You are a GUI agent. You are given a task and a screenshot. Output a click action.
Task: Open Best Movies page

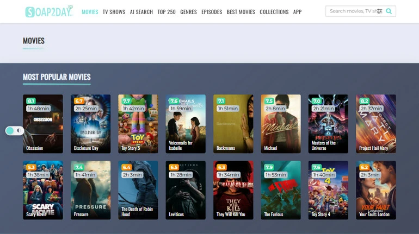241,12
